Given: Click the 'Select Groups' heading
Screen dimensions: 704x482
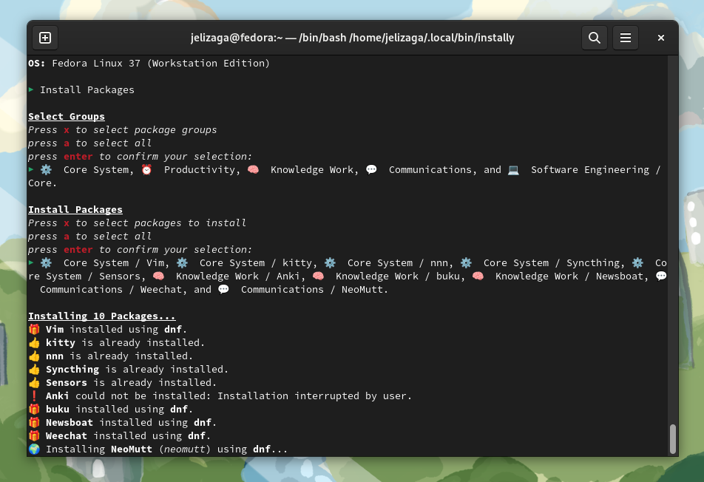Looking at the screenshot, I should point(67,117).
